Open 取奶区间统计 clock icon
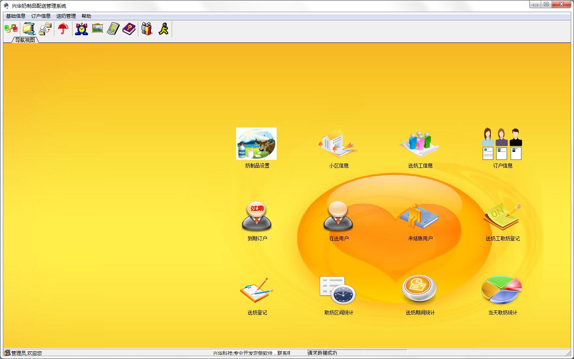The width and height of the screenshot is (574, 359). [x=338, y=290]
